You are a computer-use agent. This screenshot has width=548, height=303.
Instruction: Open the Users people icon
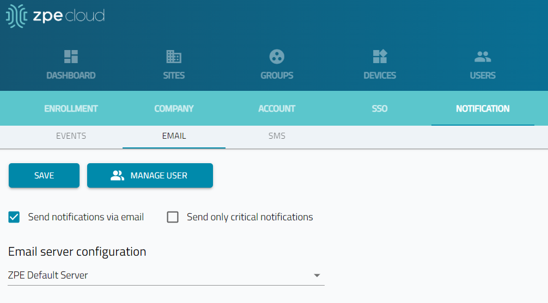pyautogui.click(x=483, y=57)
